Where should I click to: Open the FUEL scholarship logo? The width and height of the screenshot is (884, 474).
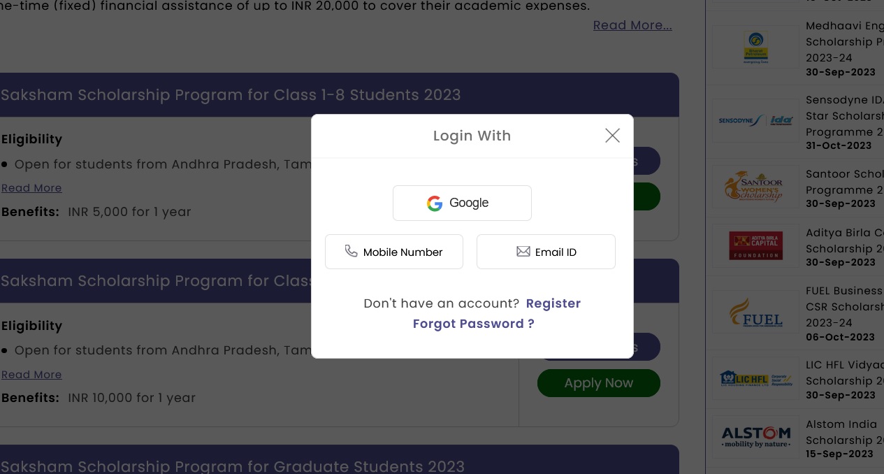755,313
